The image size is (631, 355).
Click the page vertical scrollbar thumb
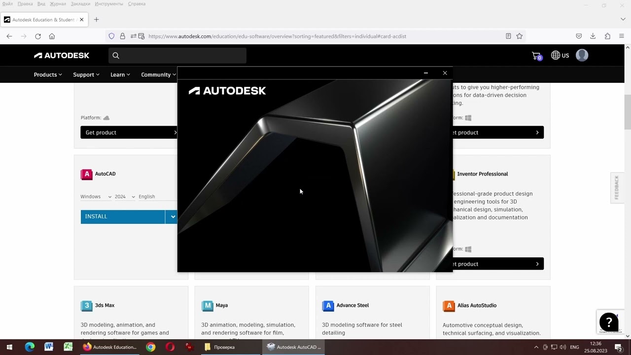pos(628,111)
